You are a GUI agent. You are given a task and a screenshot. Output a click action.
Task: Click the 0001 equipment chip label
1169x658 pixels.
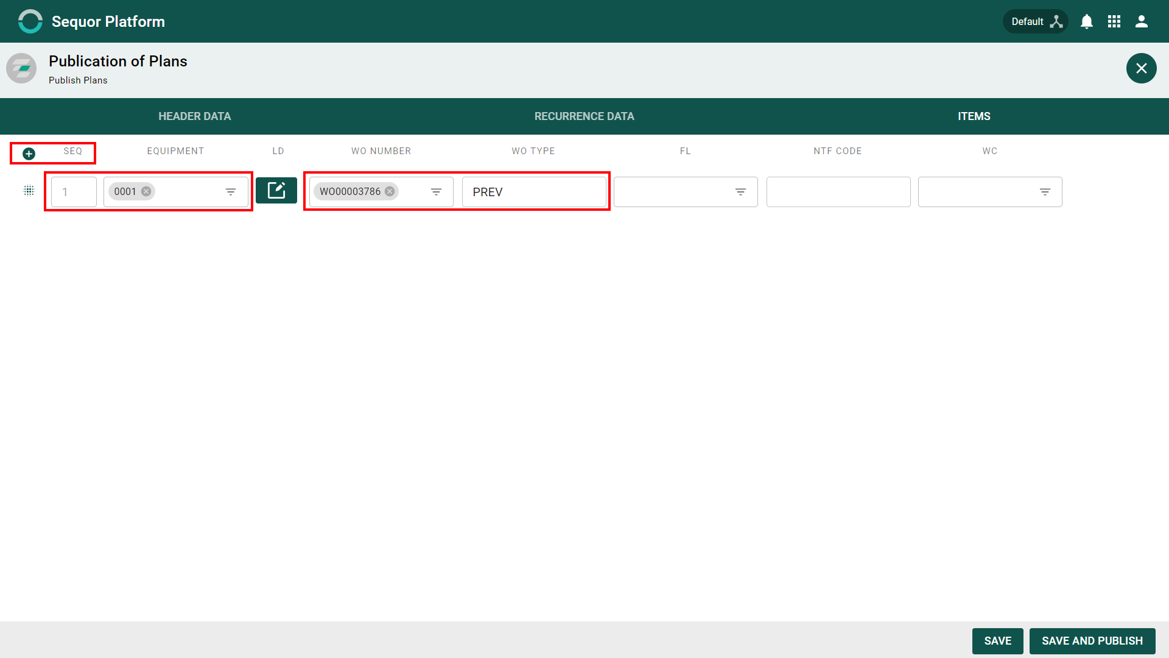pyautogui.click(x=125, y=191)
